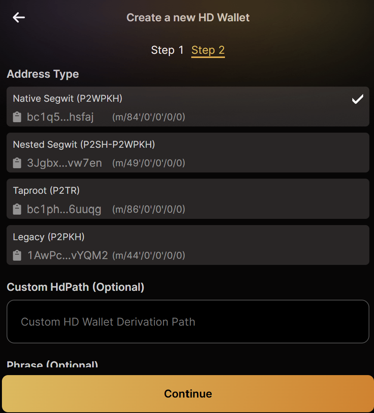Viewport: 374px width, 413px height.
Task: Focus the Custom HD Wallet Derivation Path field
Action: point(188,322)
